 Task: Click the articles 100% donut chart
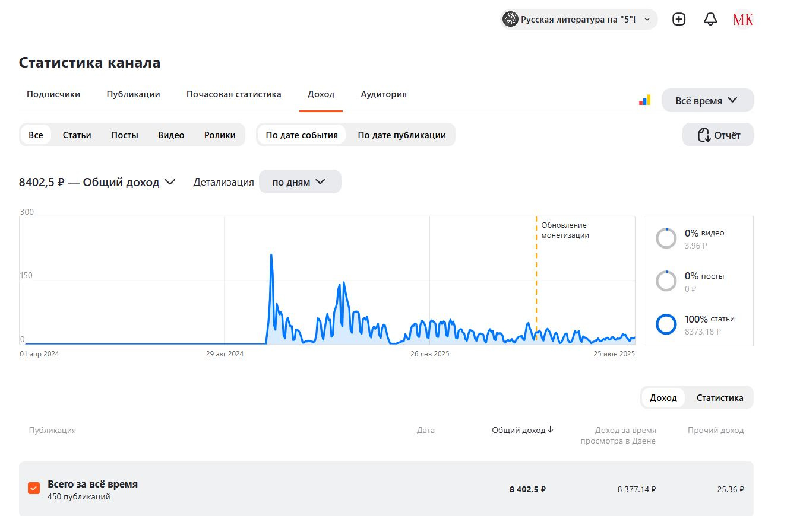(666, 324)
